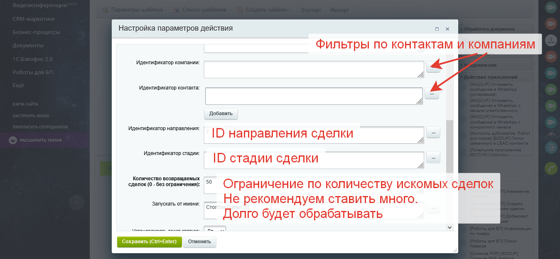Open Документы in the left menu
560x259 pixels.
click(x=28, y=45)
